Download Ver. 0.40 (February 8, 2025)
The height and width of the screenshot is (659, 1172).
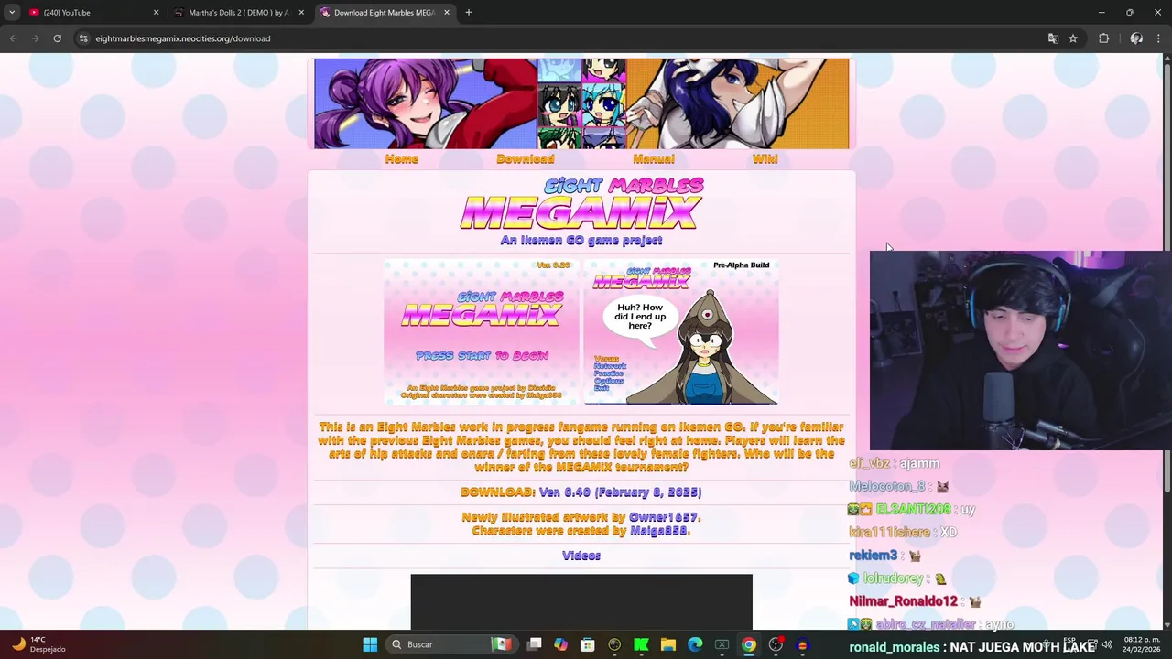tap(620, 492)
